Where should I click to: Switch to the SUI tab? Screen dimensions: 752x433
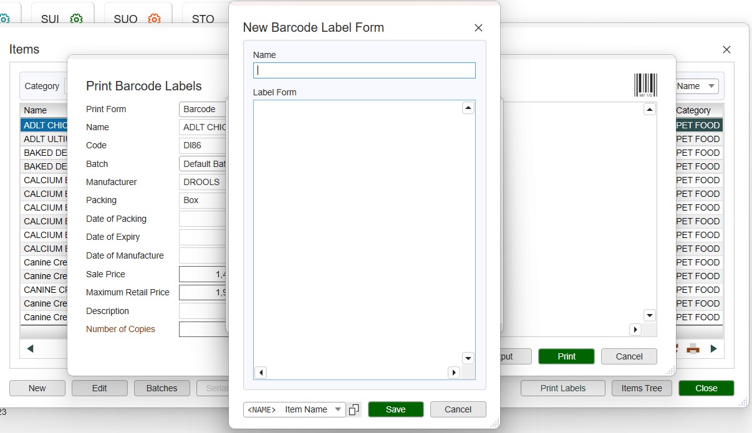[x=51, y=19]
